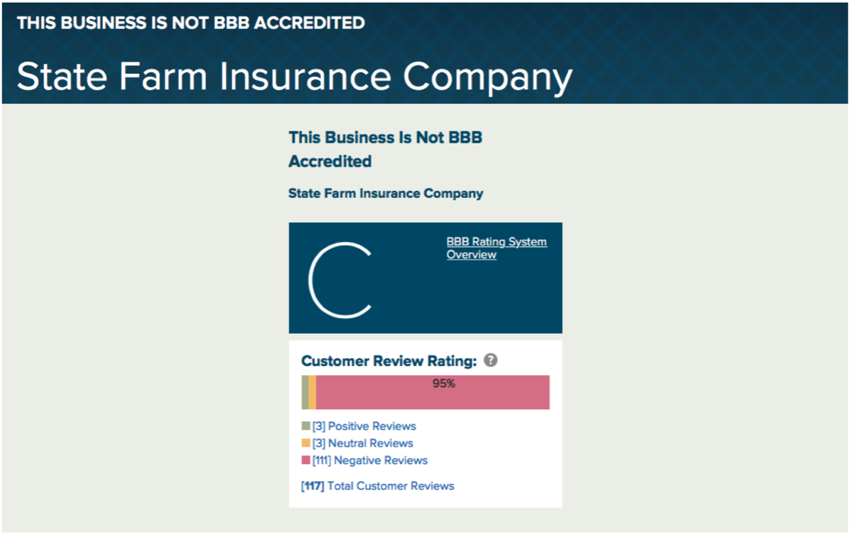Click the 95% label on the rating bar
The height and width of the screenshot is (535, 851).
(443, 384)
